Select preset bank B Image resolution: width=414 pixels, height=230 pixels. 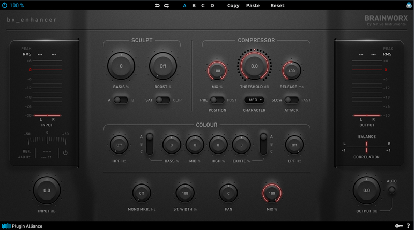coord(194,5)
